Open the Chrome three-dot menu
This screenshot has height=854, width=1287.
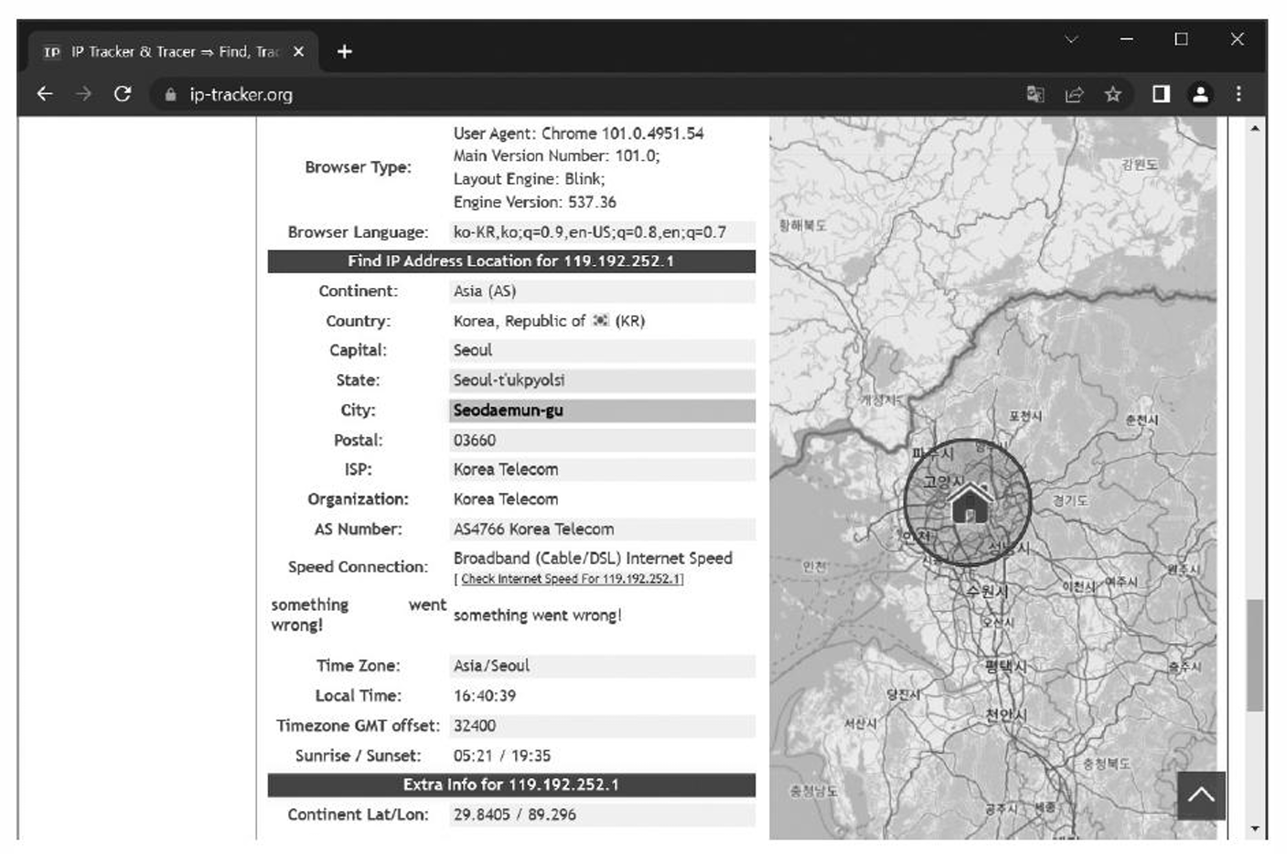(x=1239, y=94)
